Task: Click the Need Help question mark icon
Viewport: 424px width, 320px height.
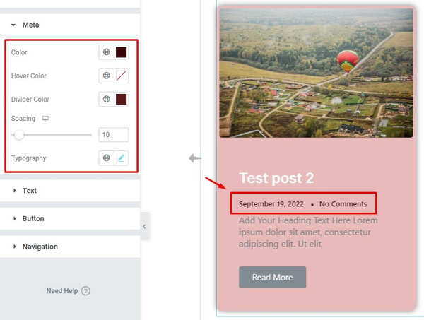Action: [86, 291]
